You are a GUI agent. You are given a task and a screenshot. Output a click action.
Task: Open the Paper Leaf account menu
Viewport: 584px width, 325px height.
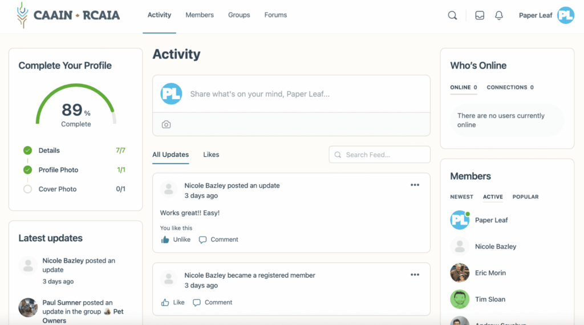(546, 15)
